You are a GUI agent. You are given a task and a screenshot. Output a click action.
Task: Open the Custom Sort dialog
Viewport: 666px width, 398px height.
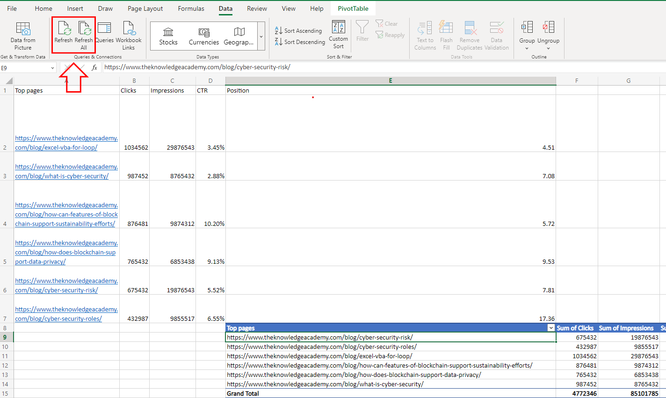coord(338,35)
